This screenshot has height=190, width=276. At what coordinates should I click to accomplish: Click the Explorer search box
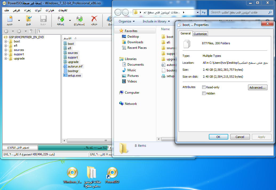click(241, 12)
